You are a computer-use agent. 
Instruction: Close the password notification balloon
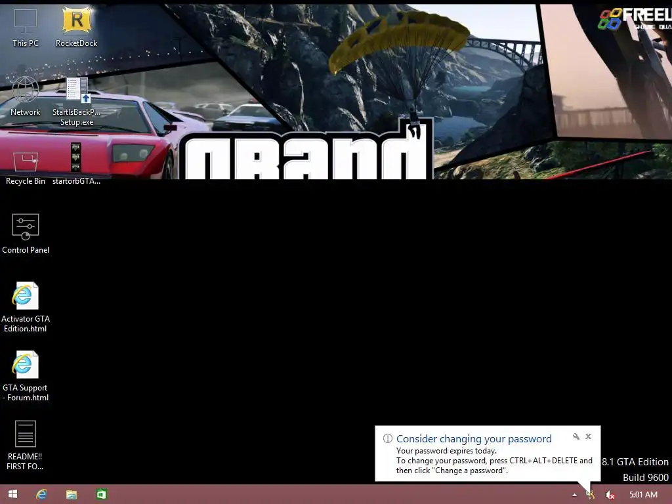click(x=589, y=436)
